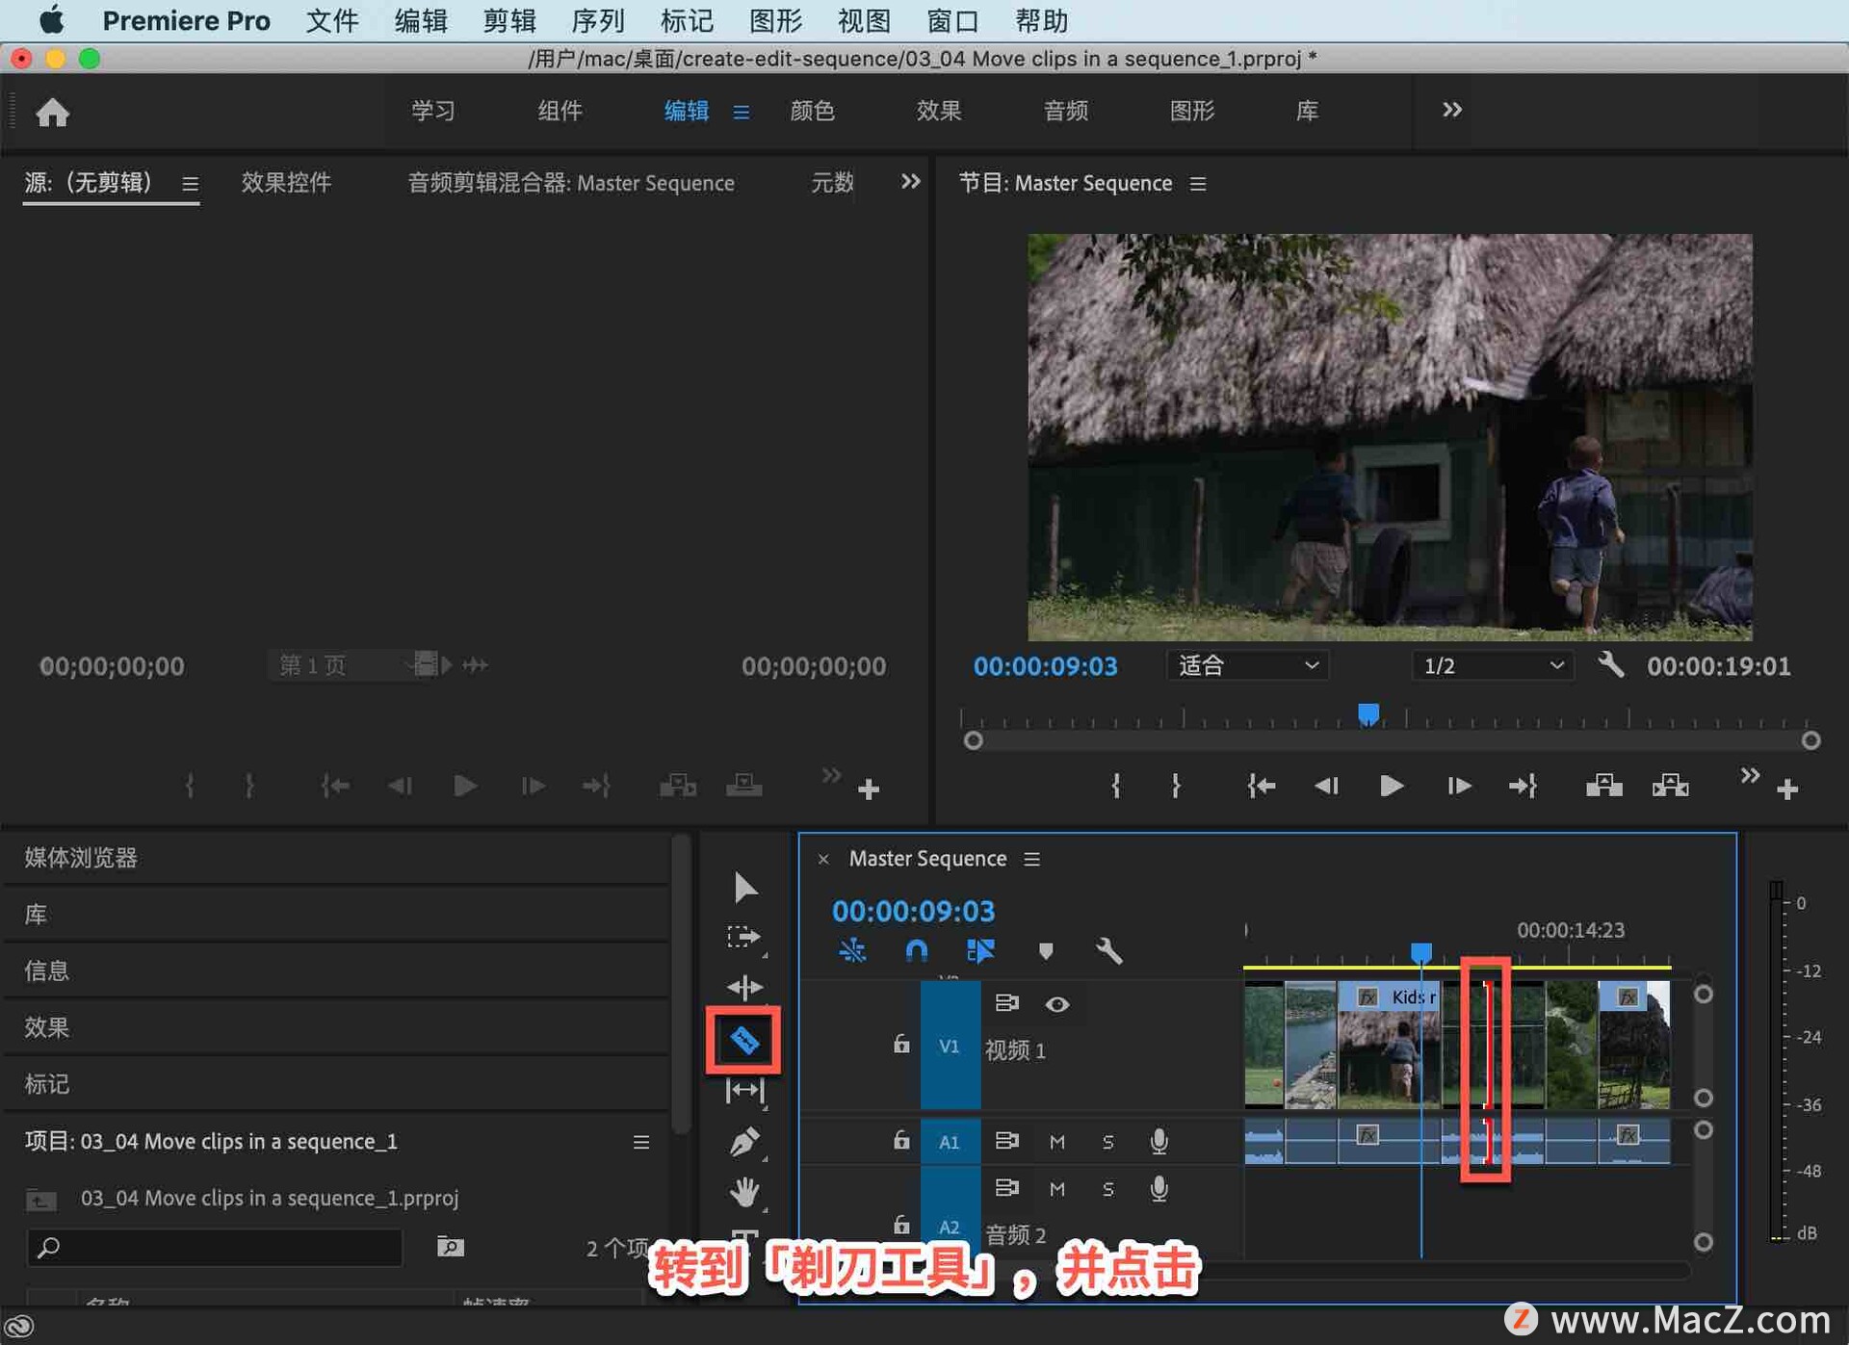Click the A2 voice-over record microphone
Image resolution: width=1849 pixels, height=1345 pixels.
(1159, 1189)
